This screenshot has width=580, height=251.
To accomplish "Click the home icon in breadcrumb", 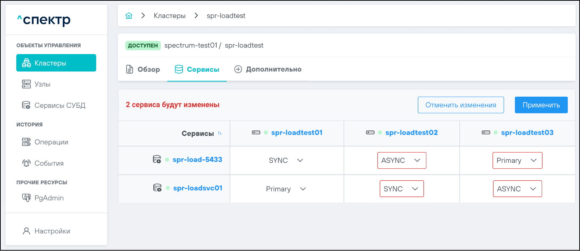I will [129, 16].
